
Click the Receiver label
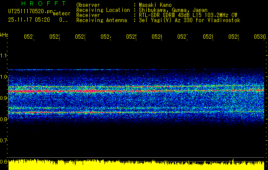tap(88, 15)
